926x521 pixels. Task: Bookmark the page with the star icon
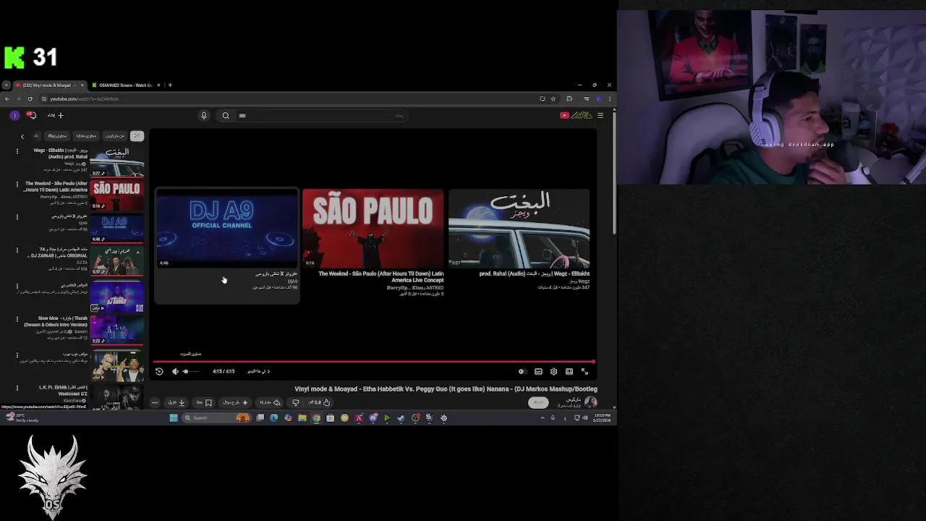point(553,98)
